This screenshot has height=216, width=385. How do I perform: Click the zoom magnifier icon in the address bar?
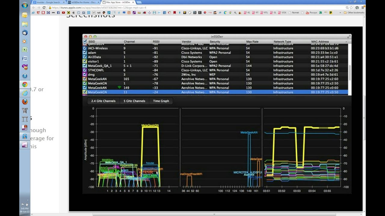347,7
